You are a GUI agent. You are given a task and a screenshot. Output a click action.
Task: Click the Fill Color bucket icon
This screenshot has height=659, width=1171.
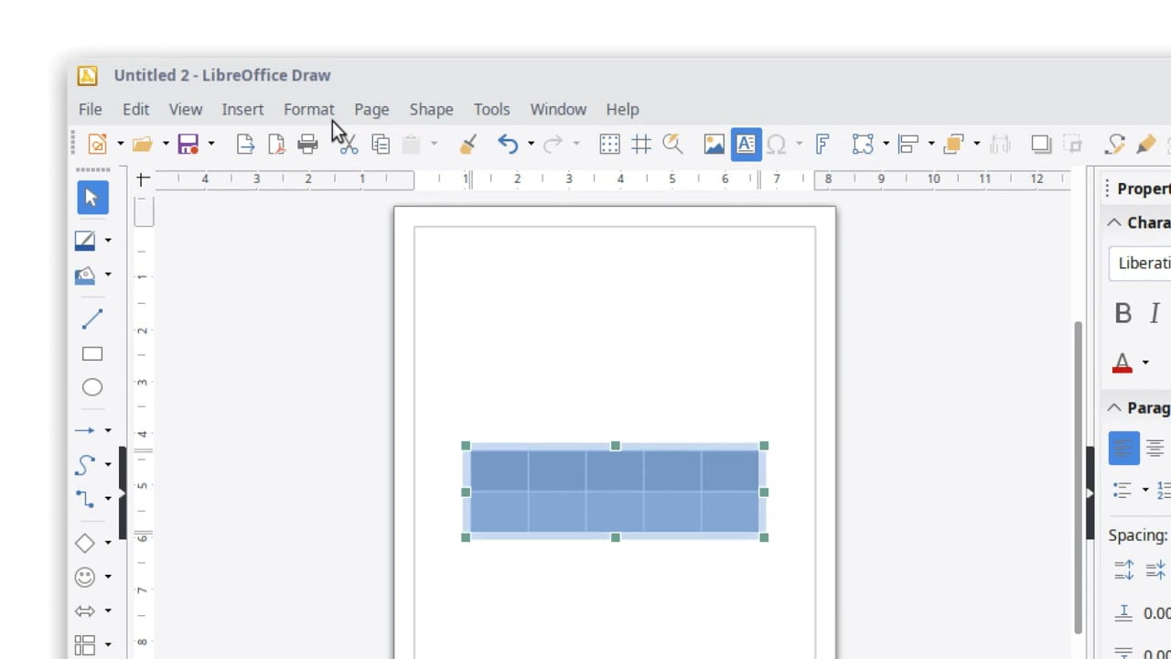[85, 275]
